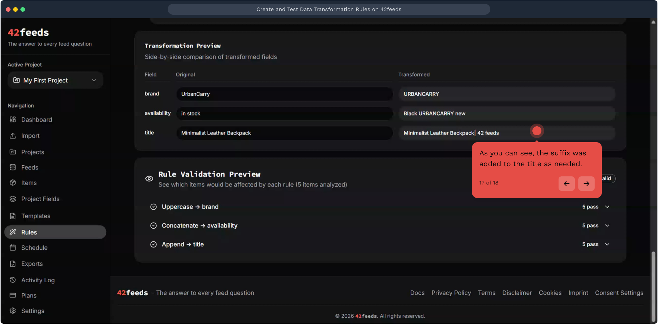Click the Settings gear icon
Screen dimensions: 658x324
tap(13, 311)
